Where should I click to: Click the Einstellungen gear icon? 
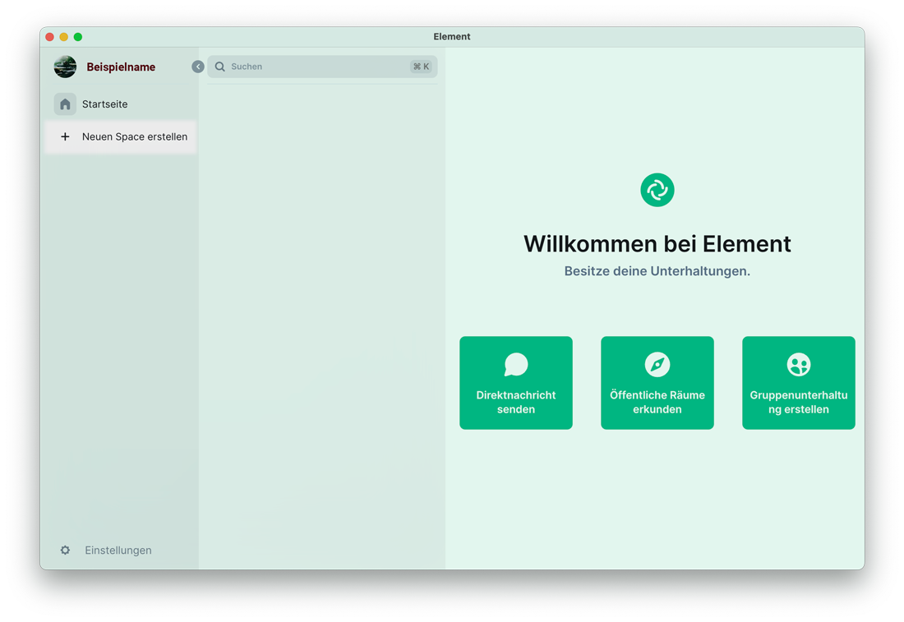pos(65,551)
